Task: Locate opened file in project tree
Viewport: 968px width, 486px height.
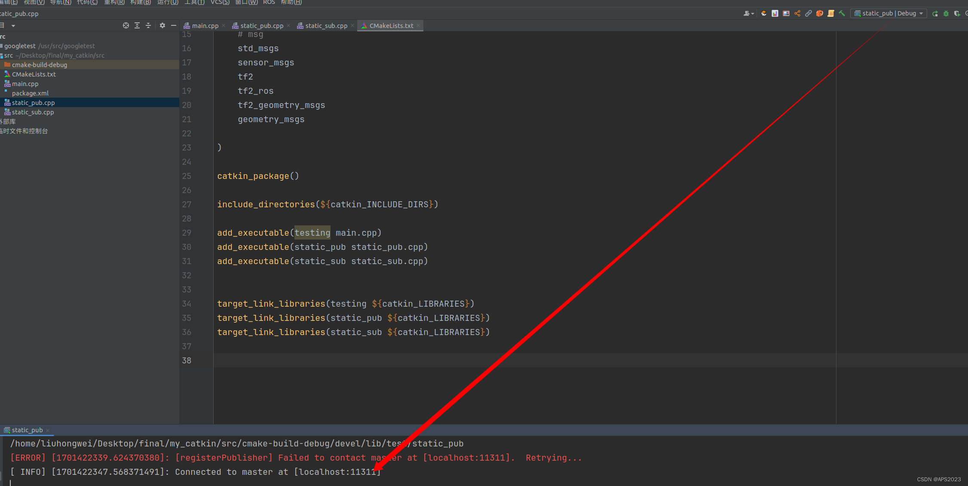Action: (x=126, y=25)
